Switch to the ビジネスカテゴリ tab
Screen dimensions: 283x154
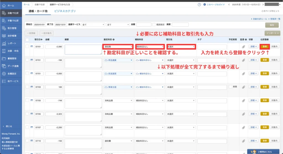[65, 11]
